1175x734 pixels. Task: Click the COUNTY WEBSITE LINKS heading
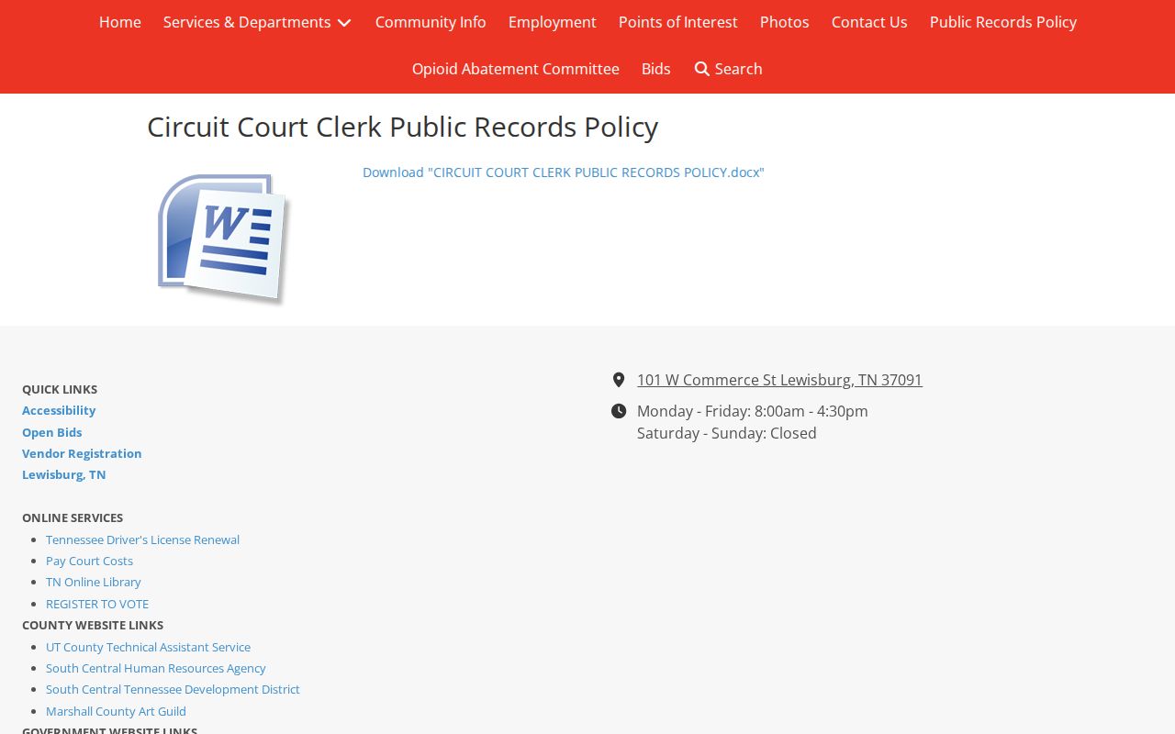pyautogui.click(x=93, y=625)
